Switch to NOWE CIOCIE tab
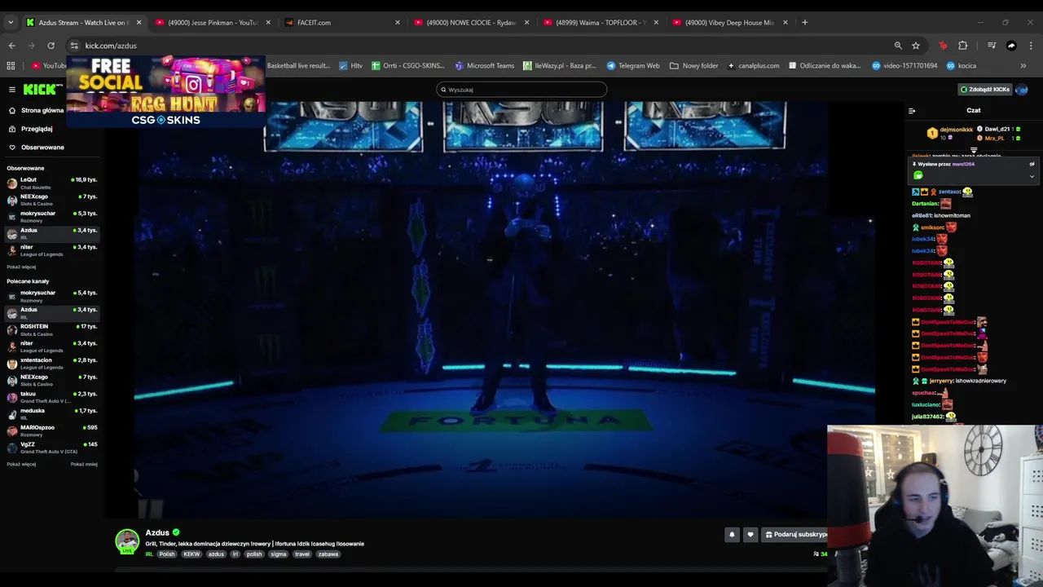The width and height of the screenshot is (1043, 587). pyautogui.click(x=471, y=23)
